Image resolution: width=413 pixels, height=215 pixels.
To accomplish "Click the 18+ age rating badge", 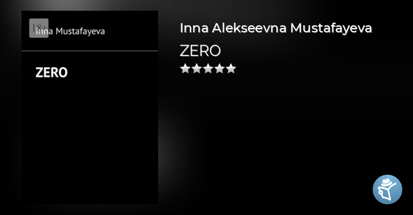I will (x=38, y=27).
